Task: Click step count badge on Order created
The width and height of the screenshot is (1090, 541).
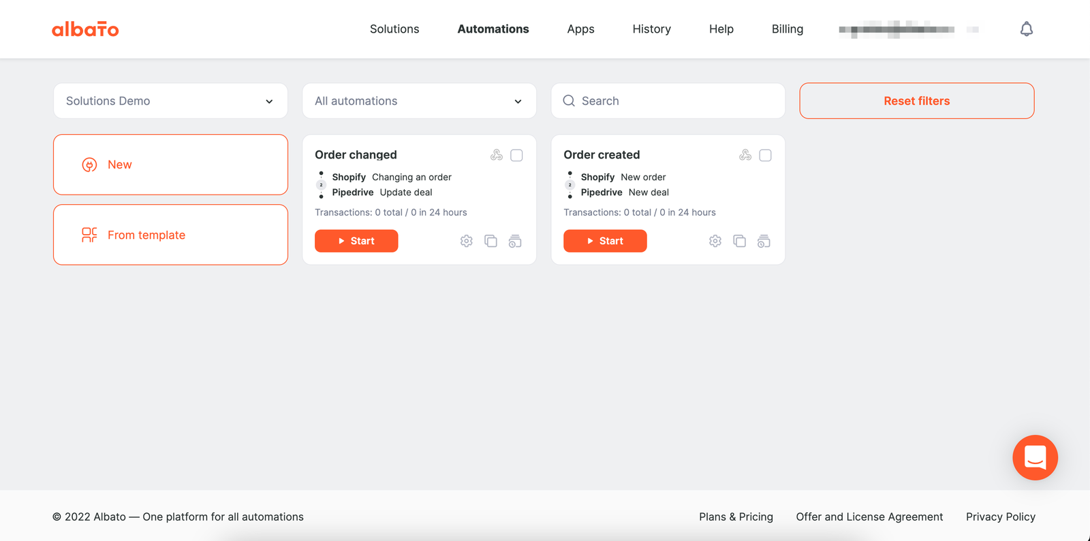Action: point(570,184)
